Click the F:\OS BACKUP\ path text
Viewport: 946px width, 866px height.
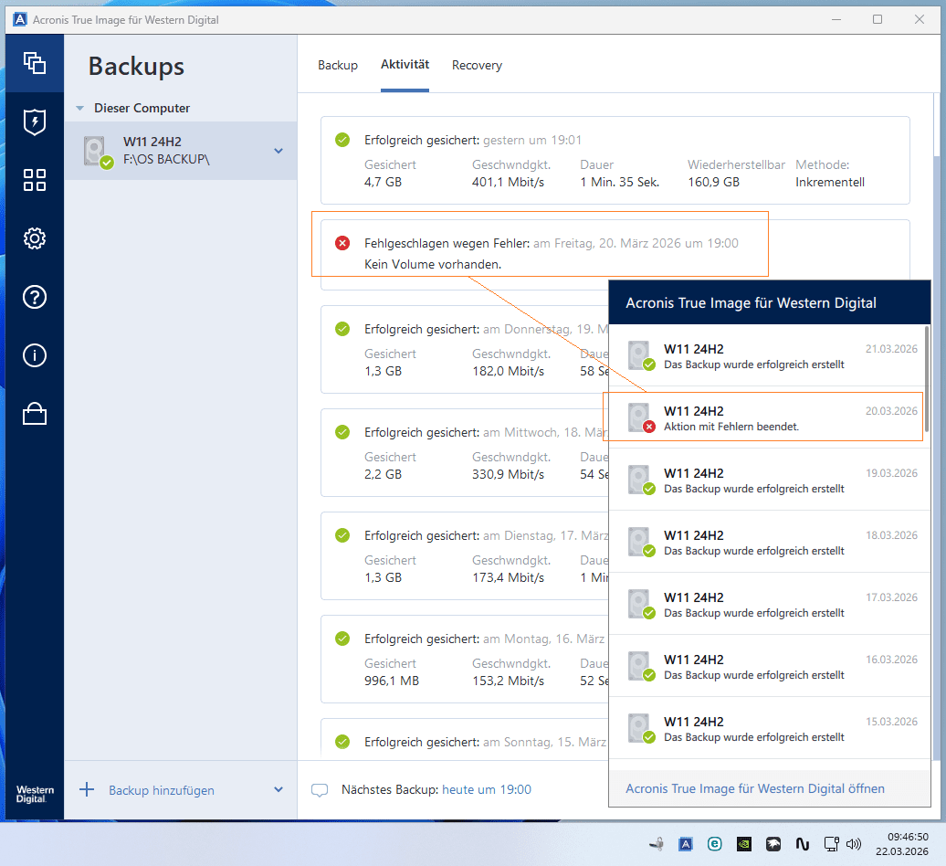[166, 159]
